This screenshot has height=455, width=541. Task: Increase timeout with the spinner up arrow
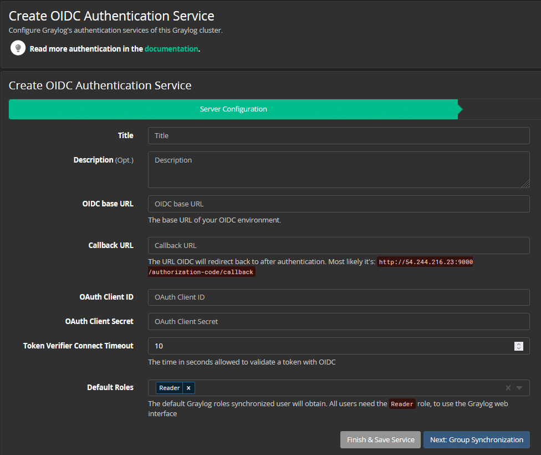[519, 343]
